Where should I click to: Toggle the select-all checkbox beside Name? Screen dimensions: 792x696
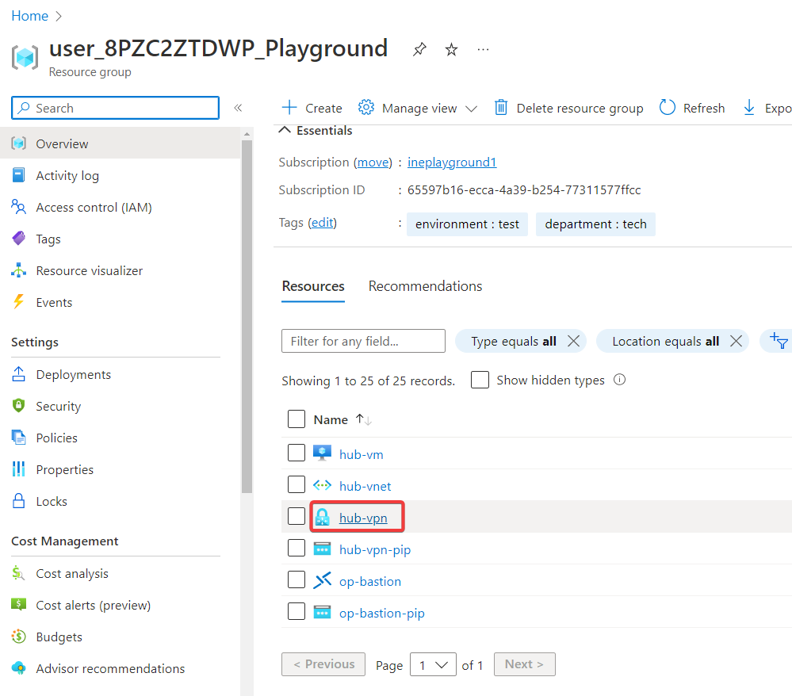click(x=296, y=419)
